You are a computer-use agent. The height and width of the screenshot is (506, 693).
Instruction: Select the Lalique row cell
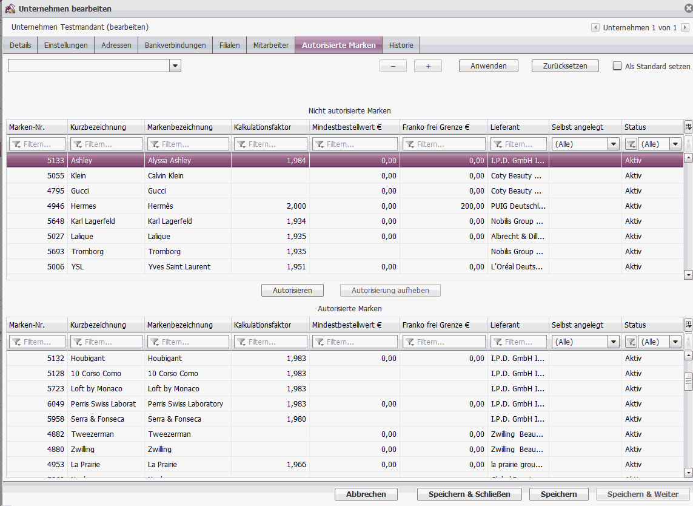345,236
